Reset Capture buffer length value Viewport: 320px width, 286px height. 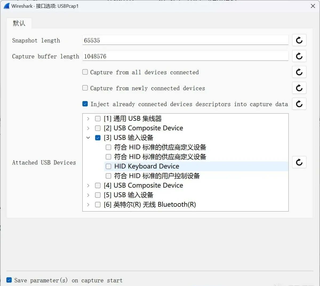point(299,56)
